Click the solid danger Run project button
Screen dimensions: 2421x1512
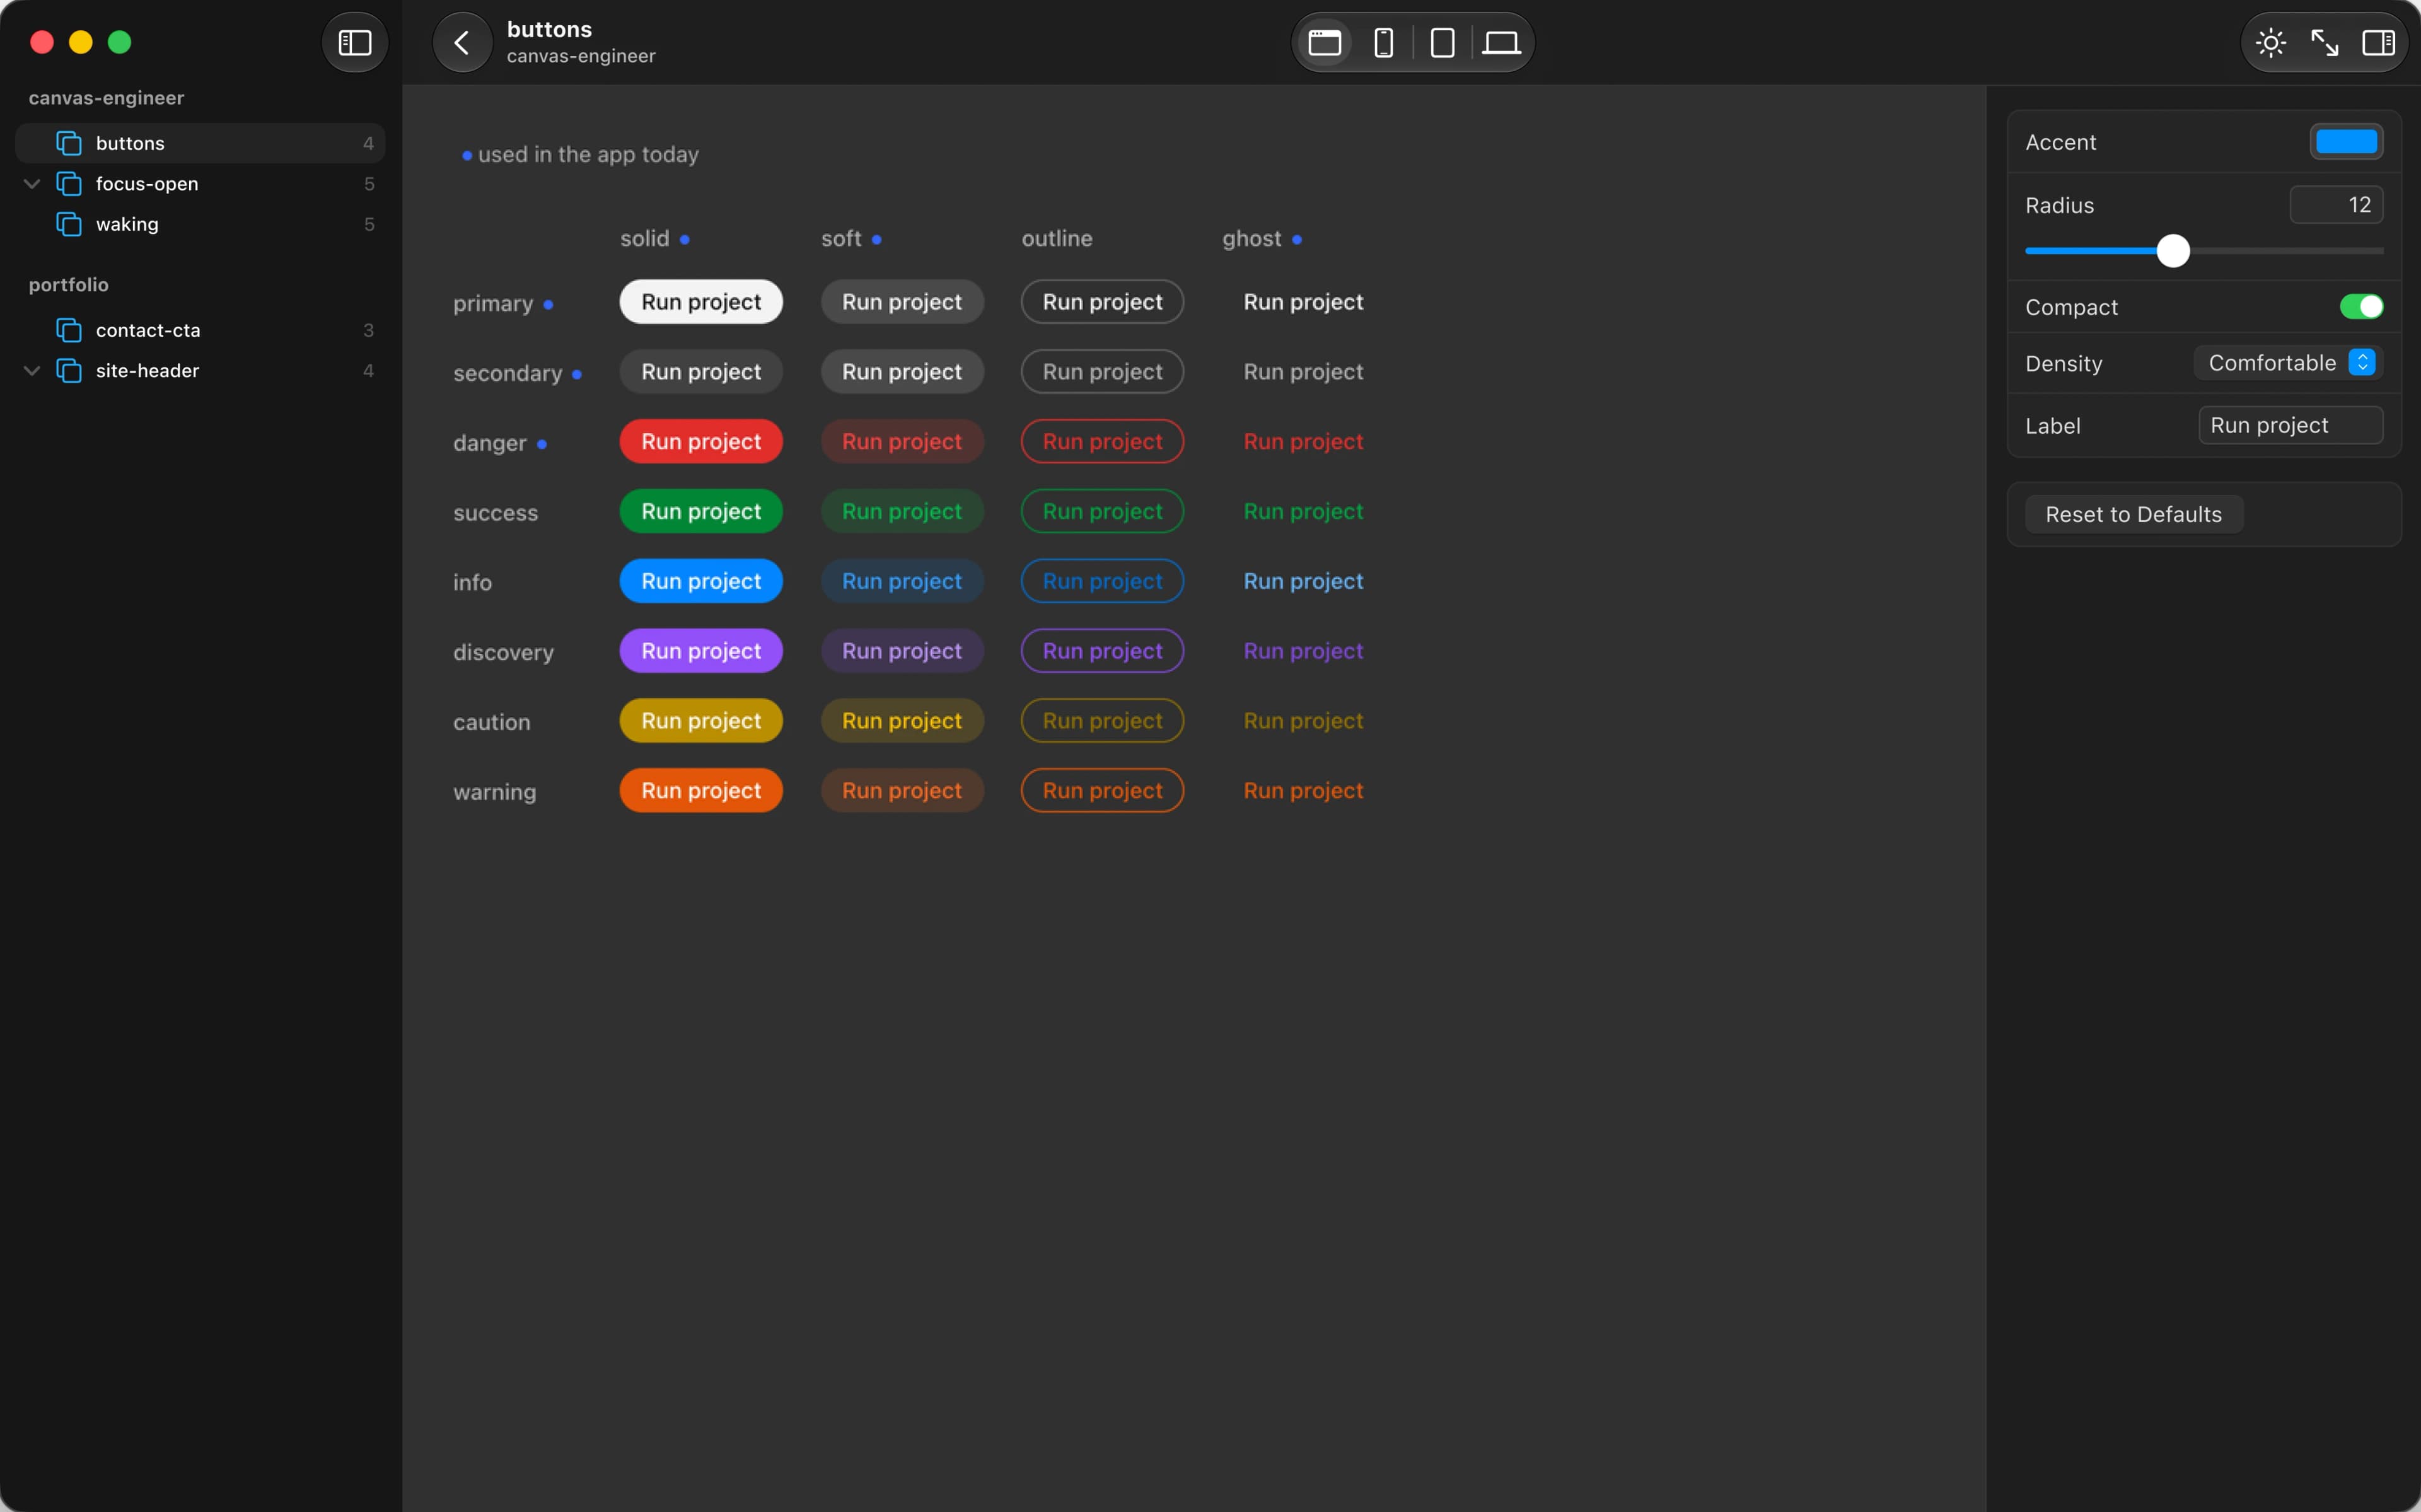700,441
